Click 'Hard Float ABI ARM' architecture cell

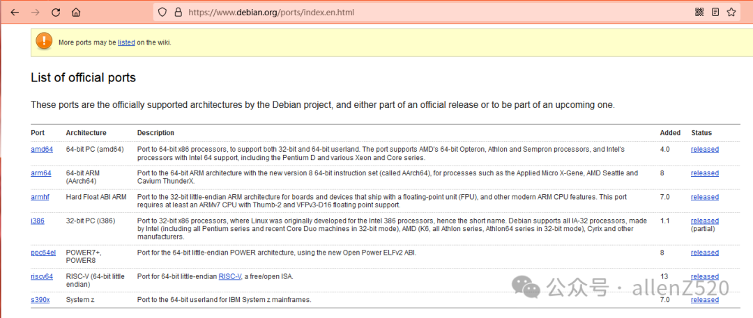coord(96,197)
